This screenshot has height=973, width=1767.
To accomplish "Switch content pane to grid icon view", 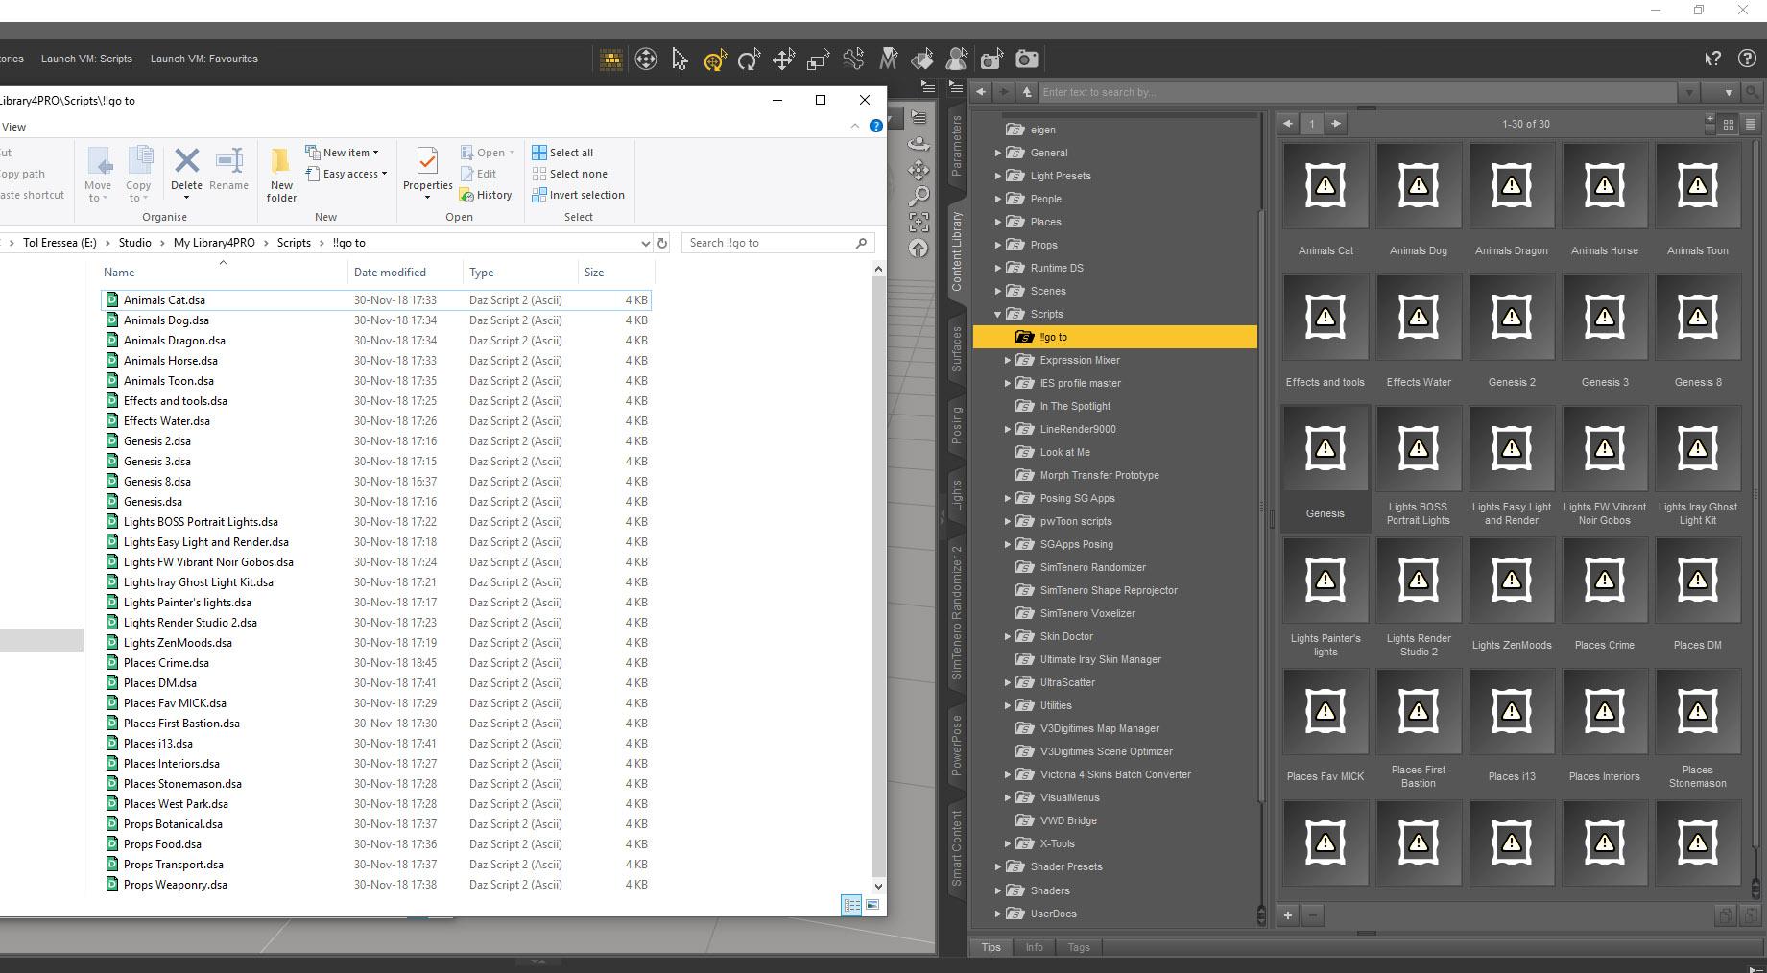I will (x=1729, y=124).
